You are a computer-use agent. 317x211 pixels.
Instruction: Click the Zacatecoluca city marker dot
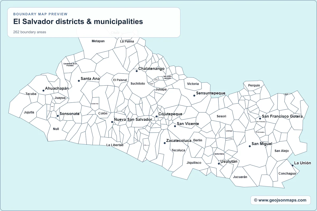click(x=165, y=143)
